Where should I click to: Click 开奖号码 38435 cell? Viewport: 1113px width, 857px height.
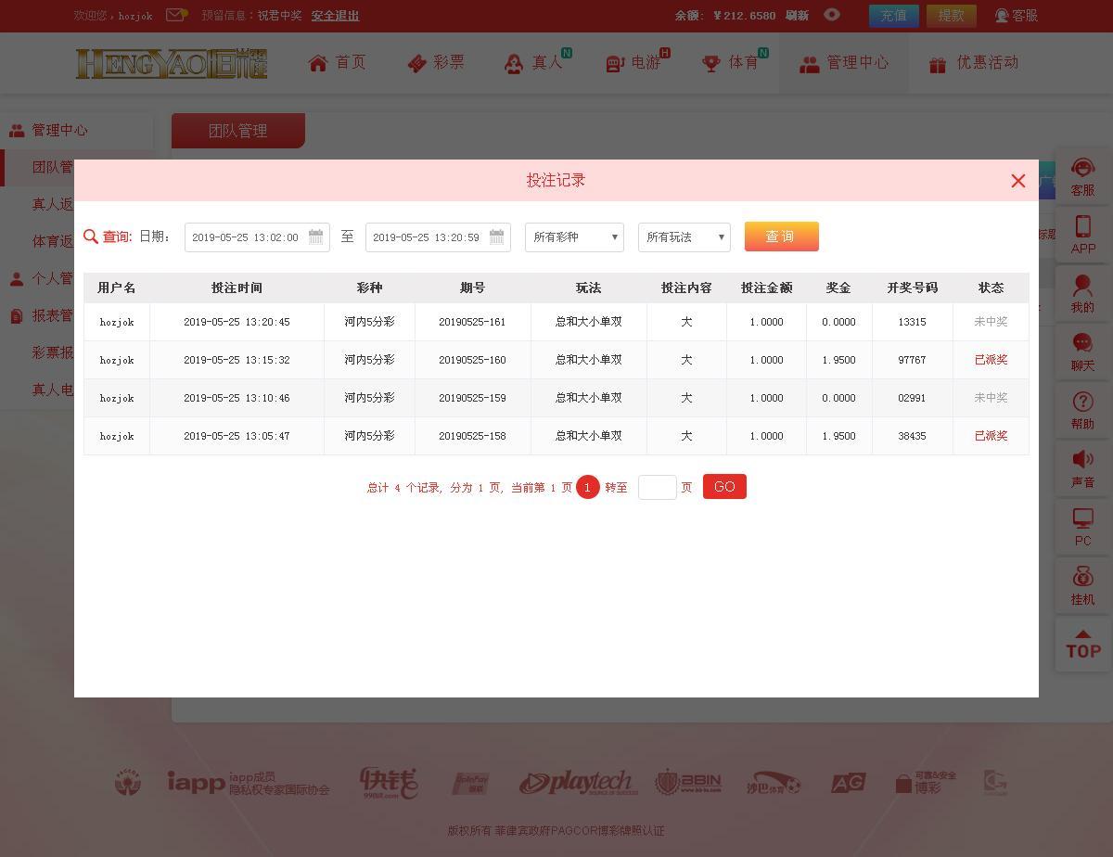tap(912, 436)
